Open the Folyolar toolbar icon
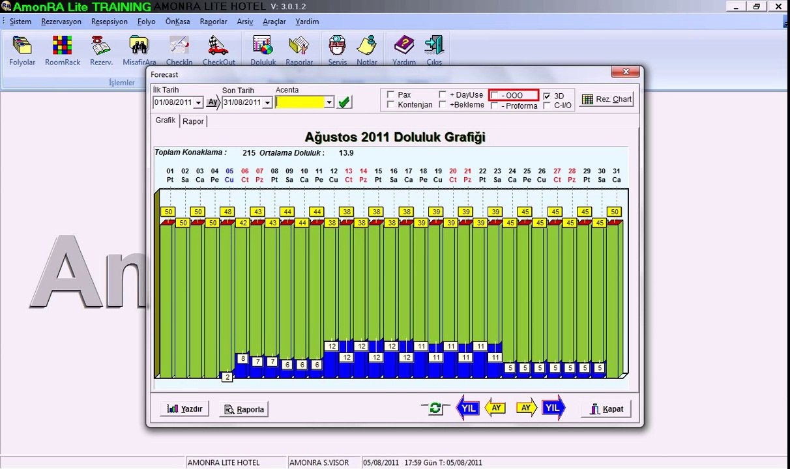Image resolution: width=790 pixels, height=469 pixels. click(22, 50)
